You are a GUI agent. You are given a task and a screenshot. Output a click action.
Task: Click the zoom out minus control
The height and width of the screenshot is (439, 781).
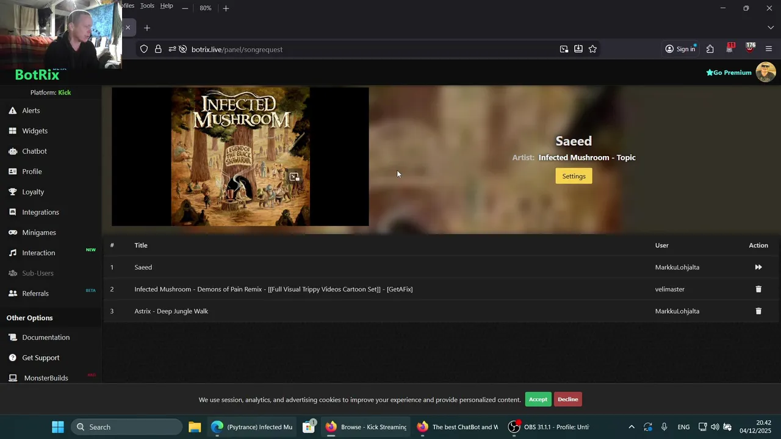[x=185, y=8]
